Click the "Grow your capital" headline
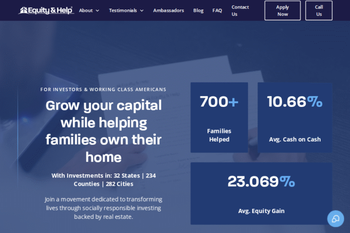Screen dimensions: 350x233 pyautogui.click(x=103, y=131)
